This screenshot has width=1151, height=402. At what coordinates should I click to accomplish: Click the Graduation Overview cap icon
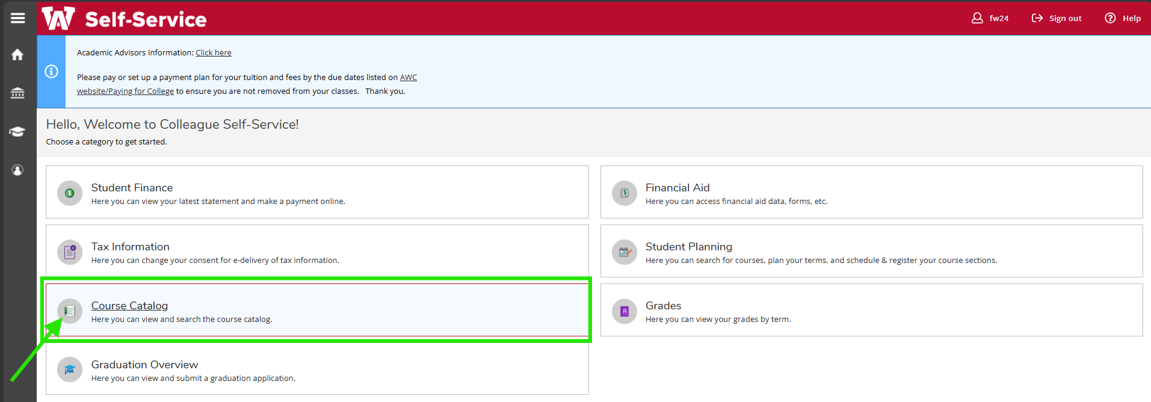[70, 370]
